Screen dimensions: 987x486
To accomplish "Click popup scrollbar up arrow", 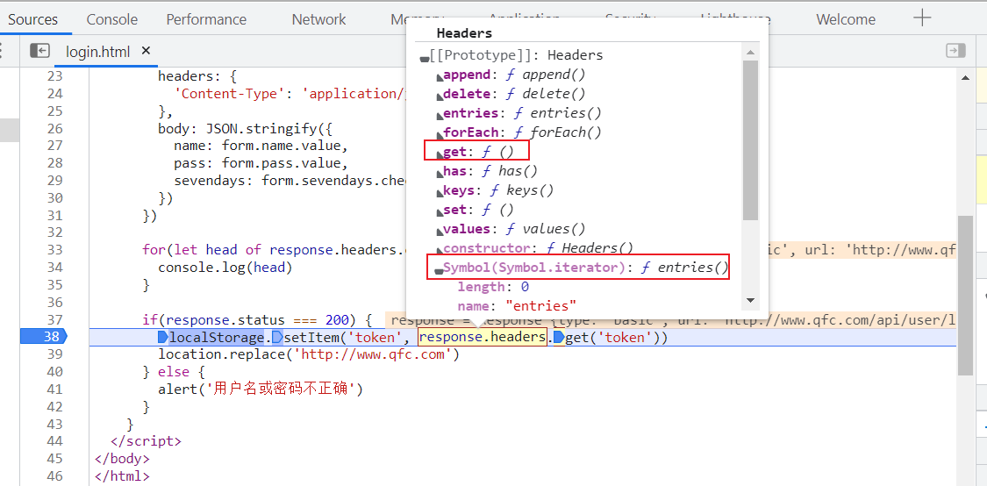I will tap(750, 53).
